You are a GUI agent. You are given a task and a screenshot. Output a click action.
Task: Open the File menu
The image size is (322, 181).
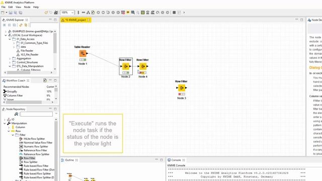(x=4, y=7)
